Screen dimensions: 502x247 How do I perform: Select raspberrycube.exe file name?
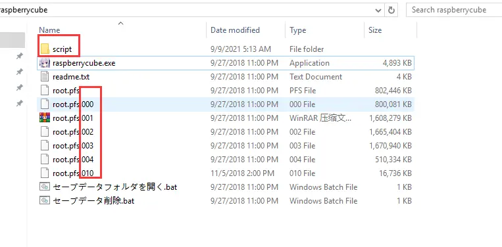[84, 63]
